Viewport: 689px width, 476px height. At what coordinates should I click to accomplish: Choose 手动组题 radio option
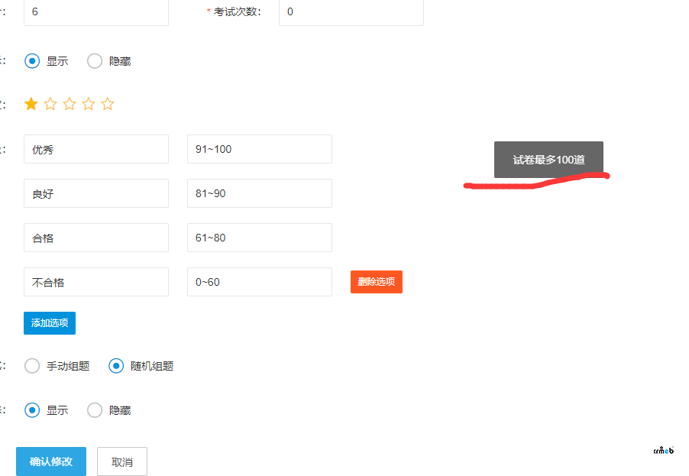pyautogui.click(x=32, y=366)
